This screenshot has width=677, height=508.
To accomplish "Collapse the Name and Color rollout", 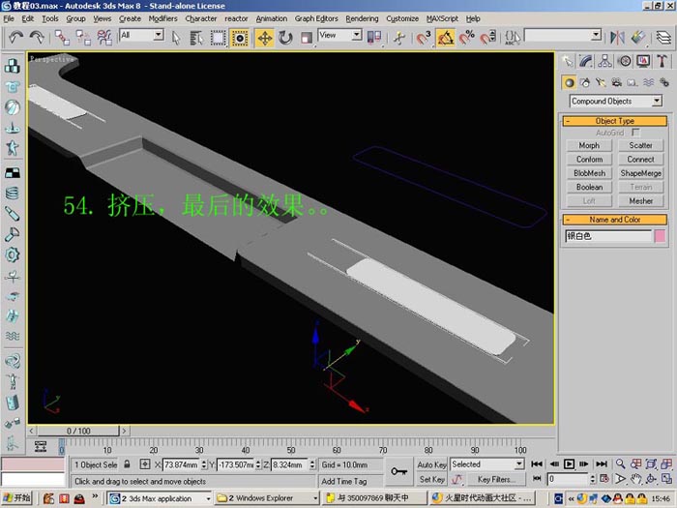I will (615, 220).
